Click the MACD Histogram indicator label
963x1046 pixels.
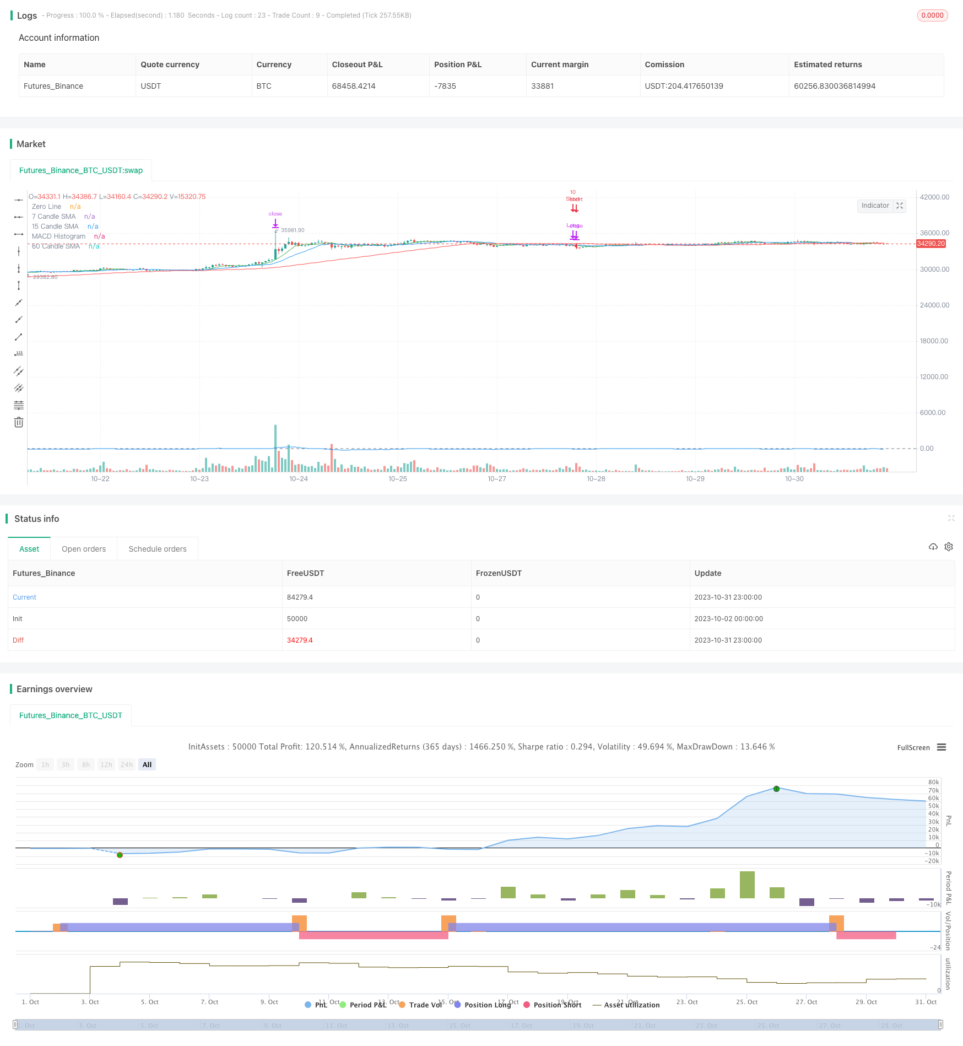tap(58, 236)
